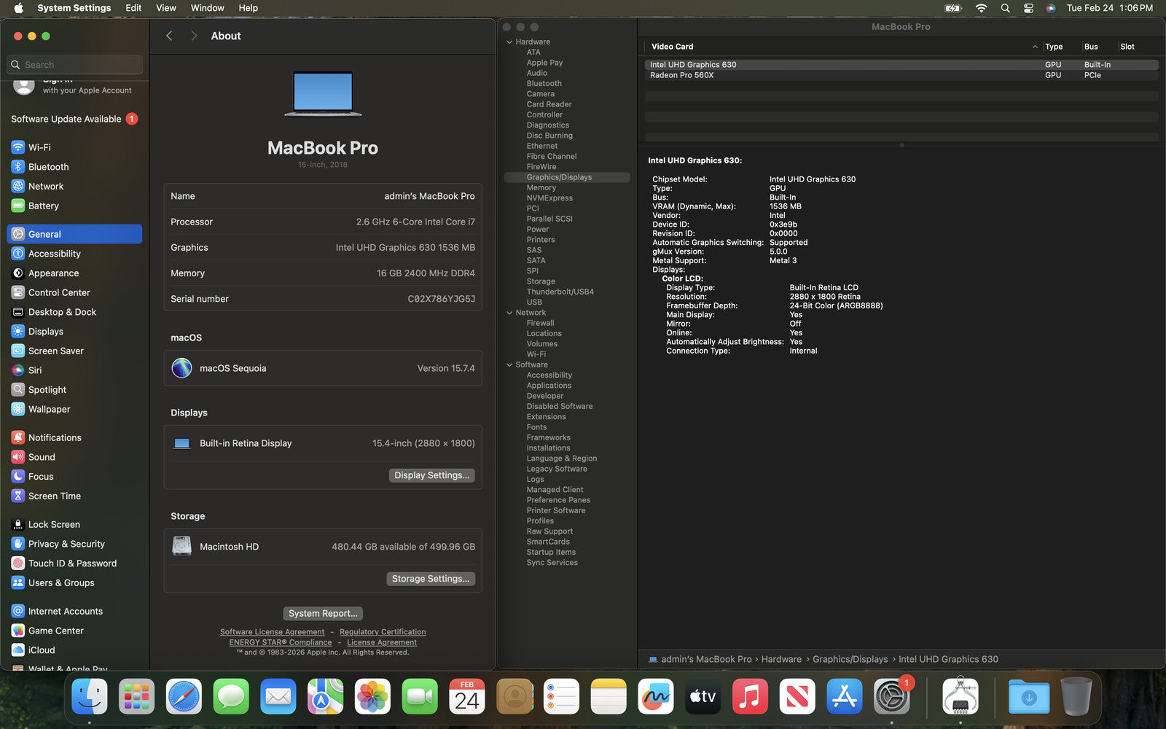Open Control Center from the menu bar
The image size is (1166, 729).
[x=1028, y=8]
